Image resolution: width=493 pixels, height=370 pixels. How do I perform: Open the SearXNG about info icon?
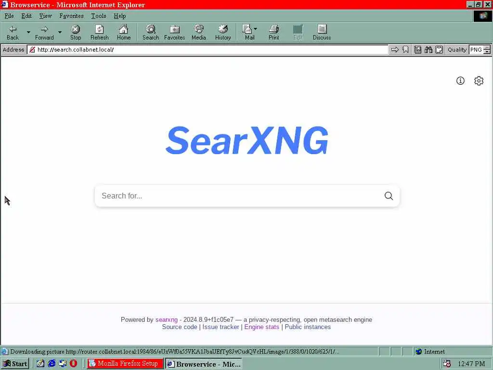(x=460, y=81)
